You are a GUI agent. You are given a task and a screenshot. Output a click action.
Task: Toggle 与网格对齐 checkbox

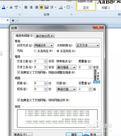point(19,100)
